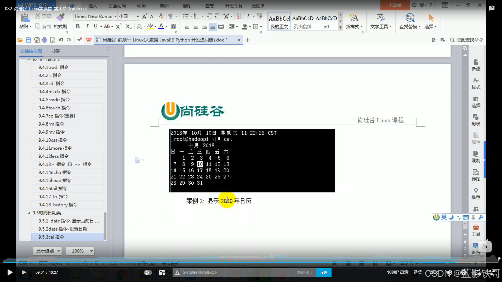Click the open folder icon in quick toolbar
502x282 pixels.
click(x=20, y=40)
